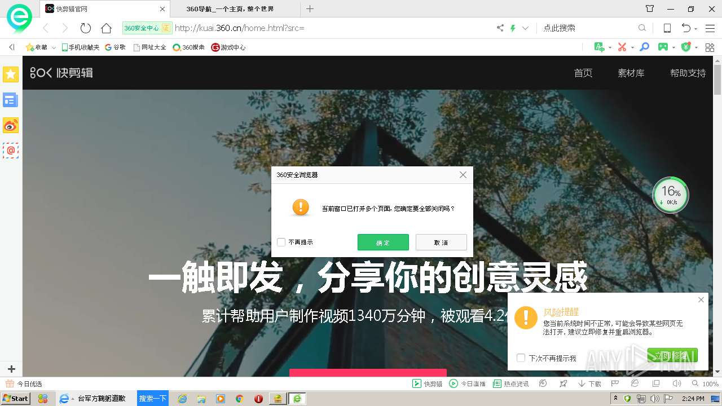This screenshot has height=406, width=722.
Task: Click the 立即修复 fix now button
Action: pos(672,355)
